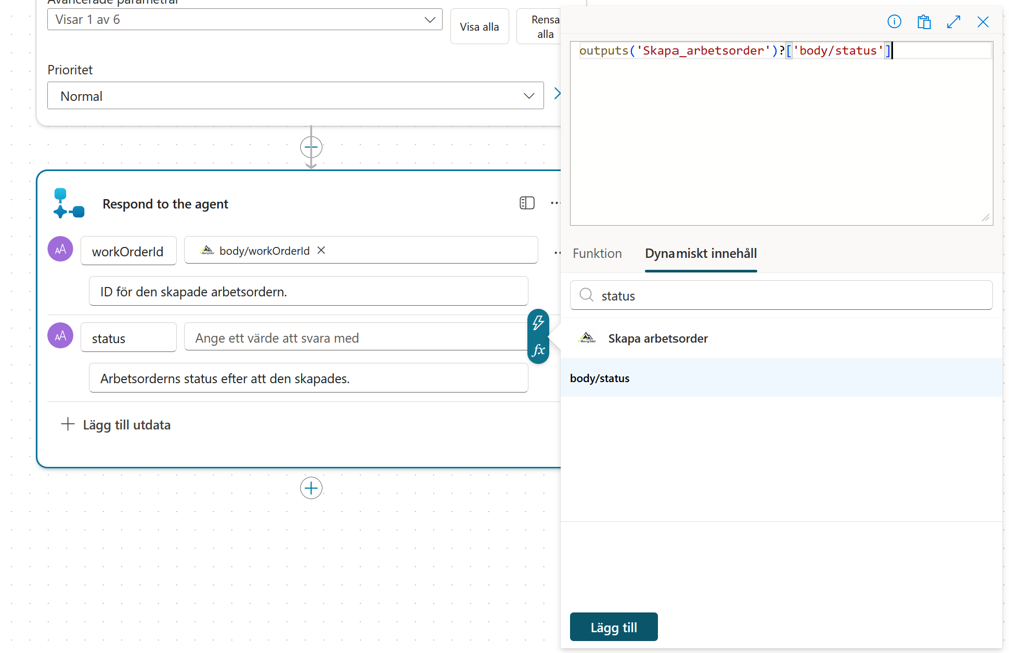Click the plus button between actions
The image size is (1009, 653).
click(311, 147)
